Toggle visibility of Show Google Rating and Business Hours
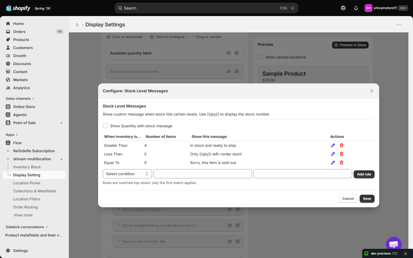Image resolution: width=413 pixels, height=258 pixels. (x=230, y=225)
